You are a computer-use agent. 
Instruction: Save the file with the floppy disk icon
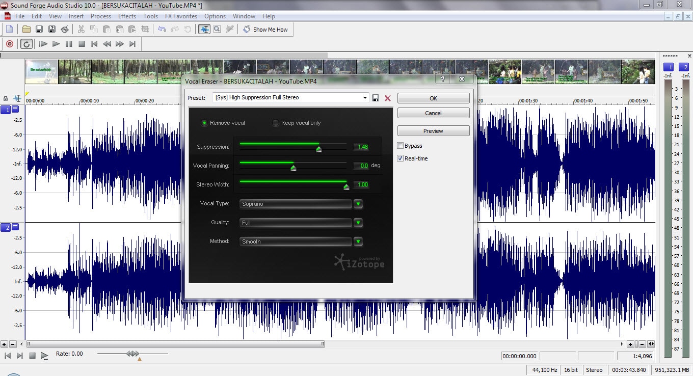point(39,29)
